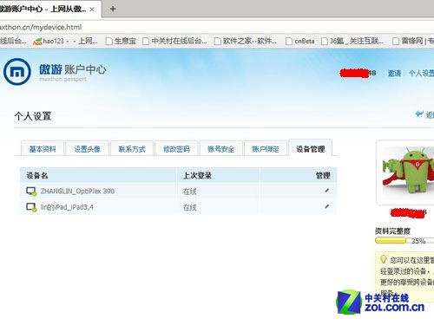Open the 软件之家 bookmark
This screenshot has height=325, width=434.
246,42
